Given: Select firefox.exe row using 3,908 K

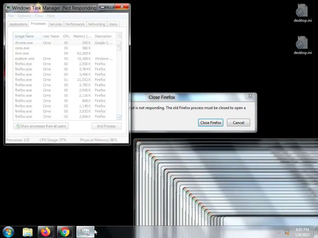Looking at the screenshot, I should pyautogui.click(x=65, y=117).
